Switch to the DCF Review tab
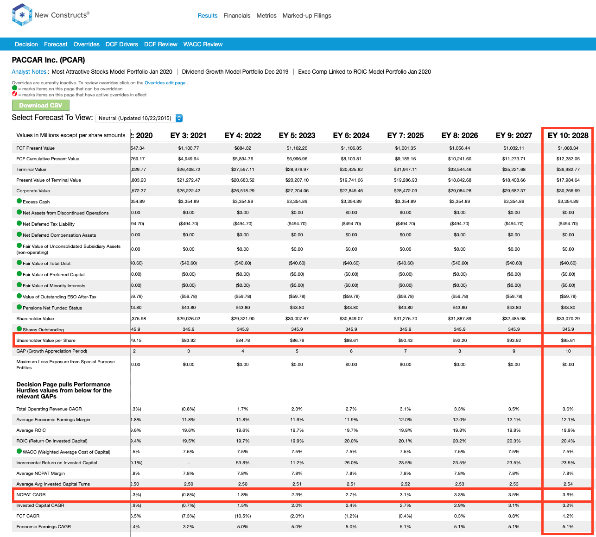The width and height of the screenshot is (596, 537). coord(161,44)
